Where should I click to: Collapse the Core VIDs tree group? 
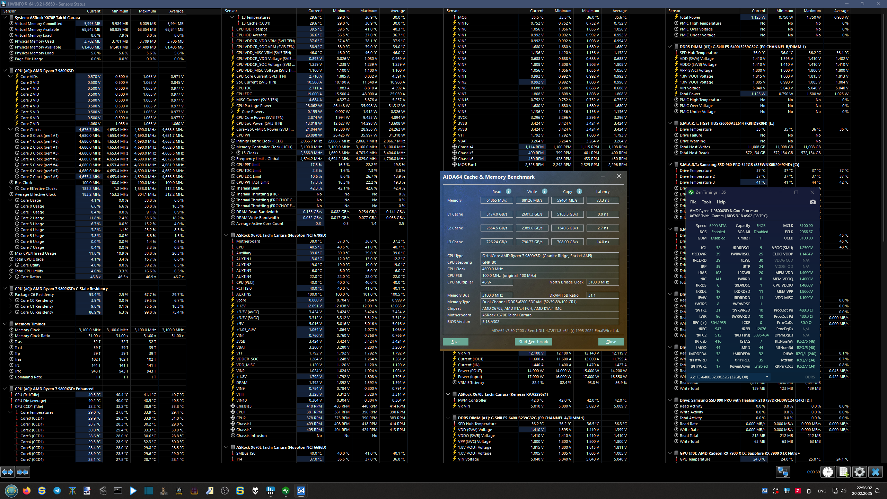10,77
